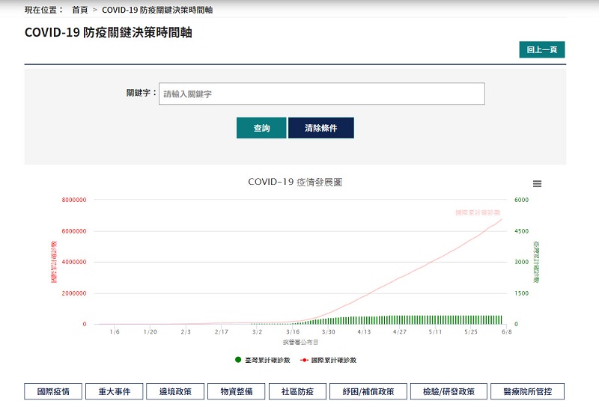Select the 國際疫情 category tab
The image size is (599, 401).
[53, 391]
